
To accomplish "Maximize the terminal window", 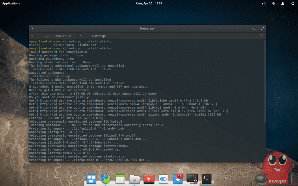I will (x=262, y=28).
